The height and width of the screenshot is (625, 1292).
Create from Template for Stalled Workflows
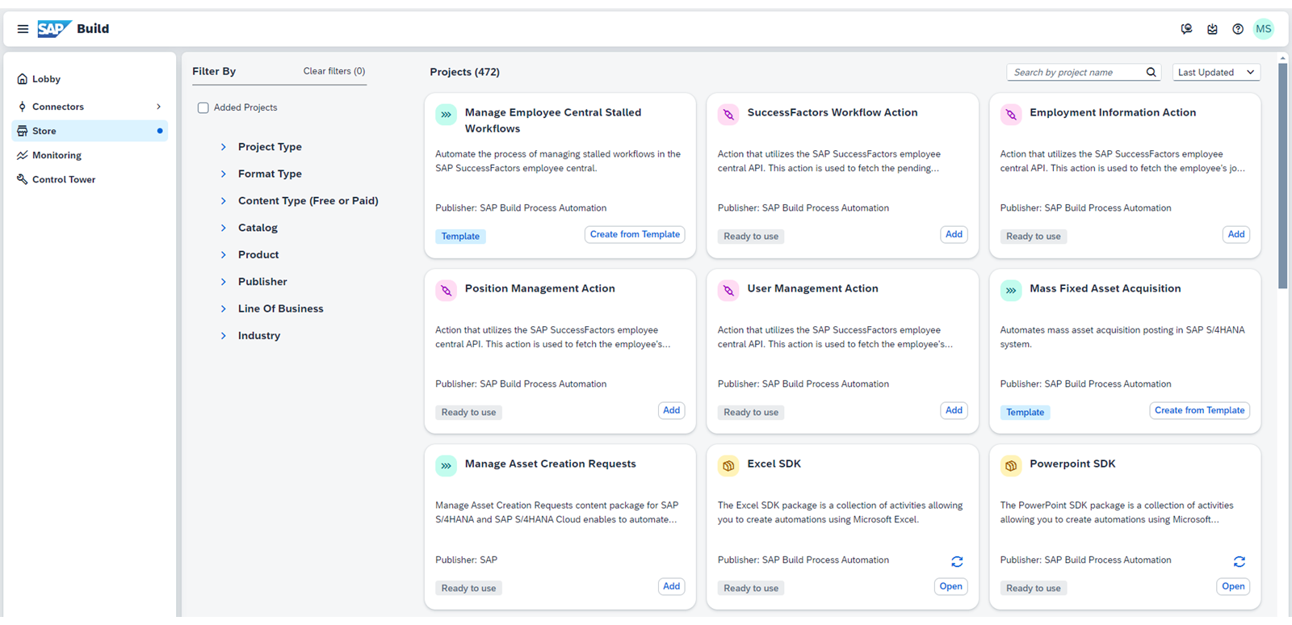(635, 234)
